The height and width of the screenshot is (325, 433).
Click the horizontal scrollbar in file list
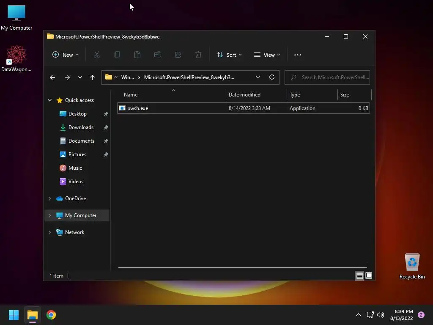click(242, 267)
